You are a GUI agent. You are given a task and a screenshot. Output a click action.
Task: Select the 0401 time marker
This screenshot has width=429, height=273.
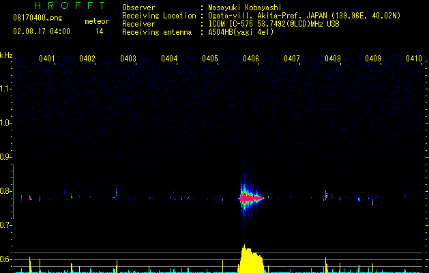click(47, 59)
